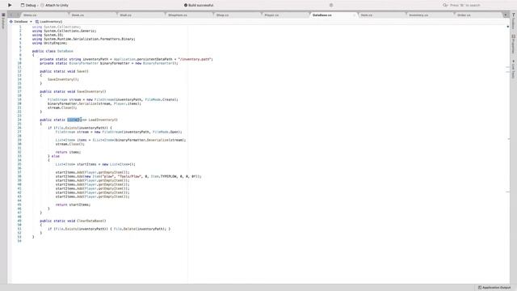Click the magnifier search icon

coord(445,6)
